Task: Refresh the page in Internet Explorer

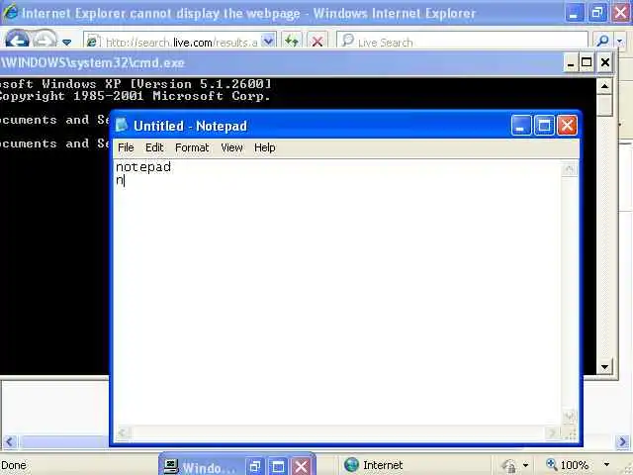Action: 292,41
